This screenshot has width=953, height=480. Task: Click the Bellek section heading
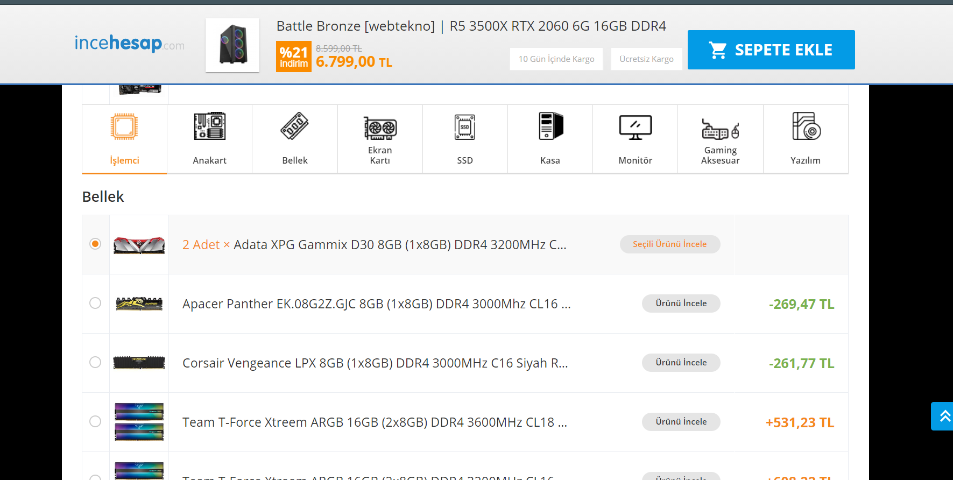103,197
